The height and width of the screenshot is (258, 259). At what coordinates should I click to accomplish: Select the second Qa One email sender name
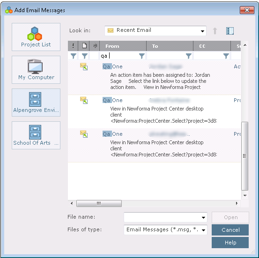[112, 100]
